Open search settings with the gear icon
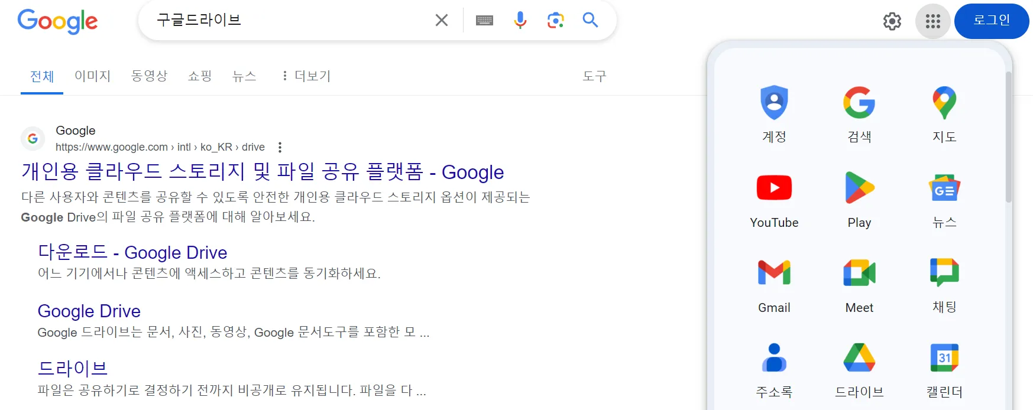Viewport: 1033px width, 410px height. (892, 21)
